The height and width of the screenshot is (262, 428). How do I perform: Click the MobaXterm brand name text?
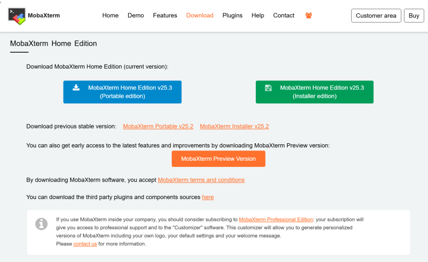click(x=44, y=15)
